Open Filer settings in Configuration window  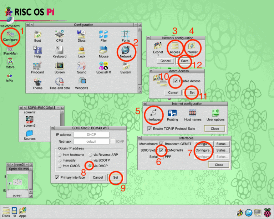(103, 36)
